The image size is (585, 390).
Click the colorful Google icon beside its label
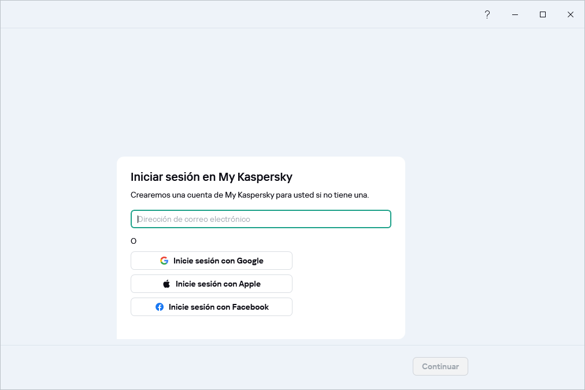click(x=164, y=261)
